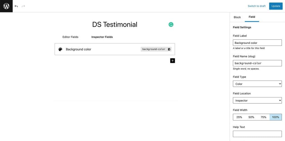Click the palette icon beside Background color
285x141 pixels.
[60, 49]
